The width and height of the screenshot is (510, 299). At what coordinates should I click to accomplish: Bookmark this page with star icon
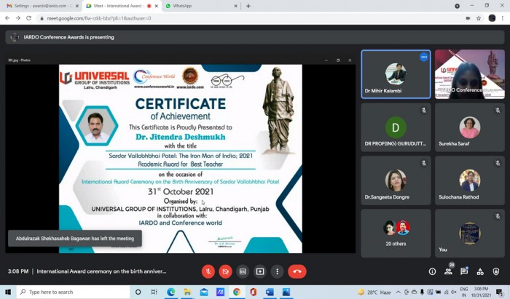(479, 18)
